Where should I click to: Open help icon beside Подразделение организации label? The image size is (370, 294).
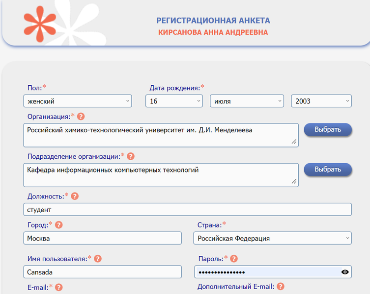pos(131,157)
